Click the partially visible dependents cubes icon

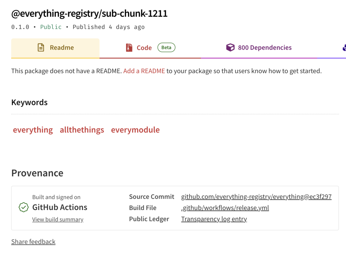click(344, 48)
